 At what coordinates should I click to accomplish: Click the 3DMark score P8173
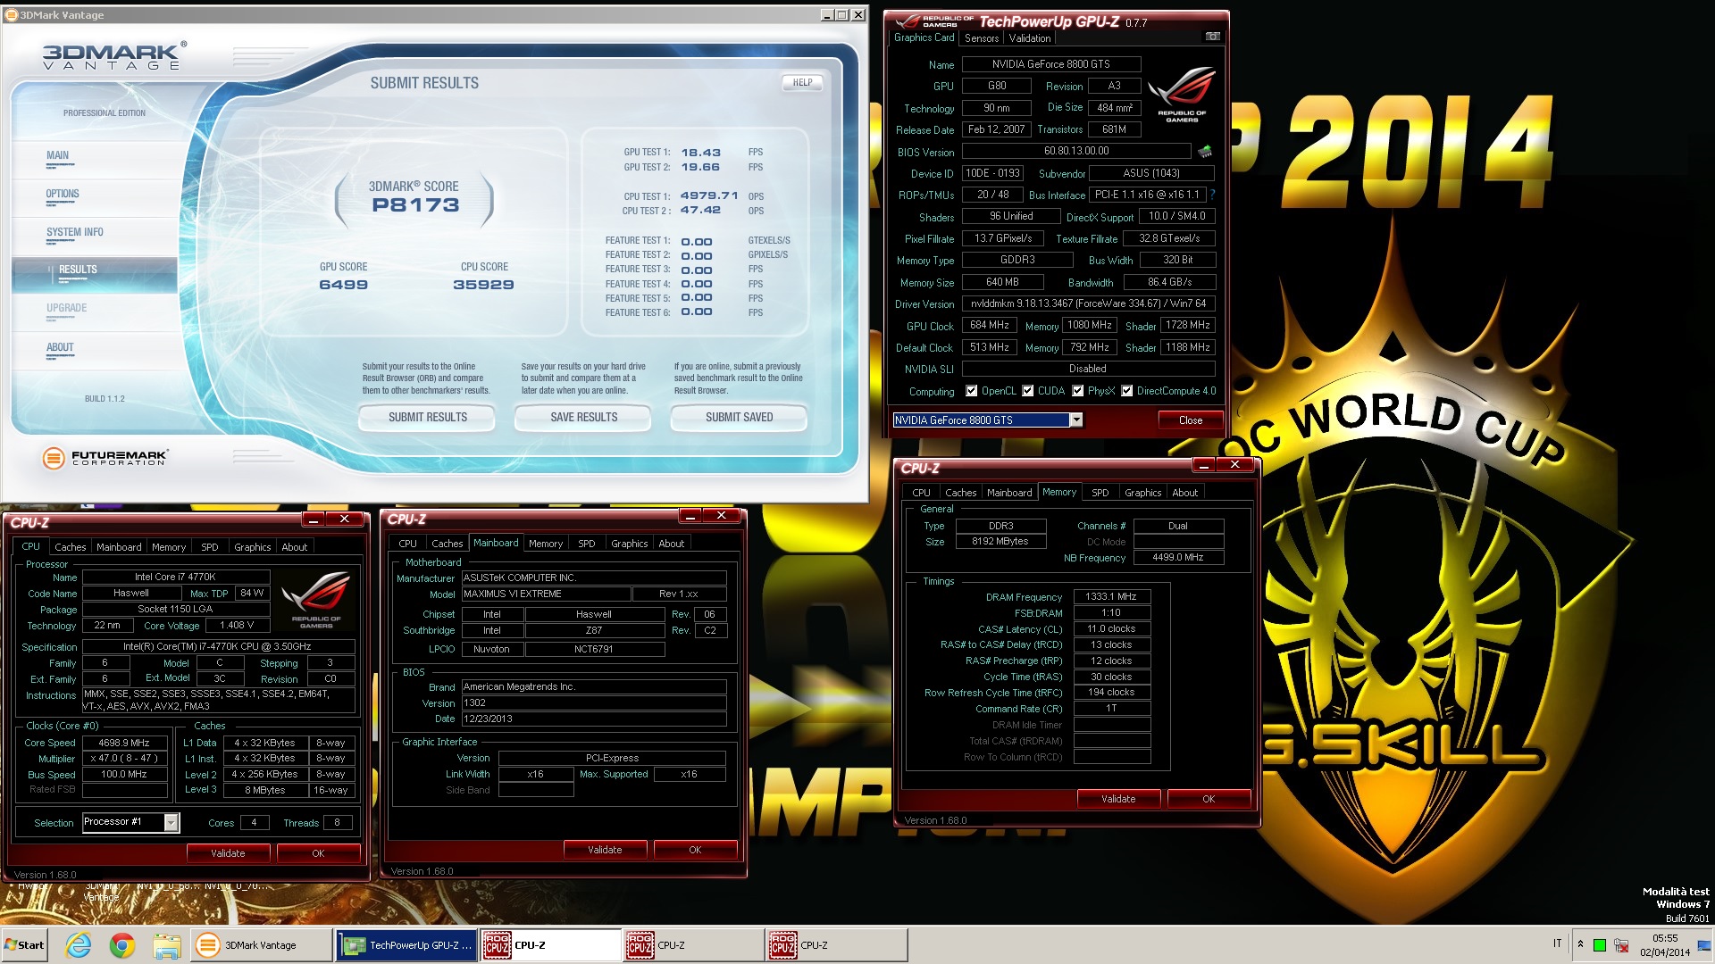coord(415,205)
